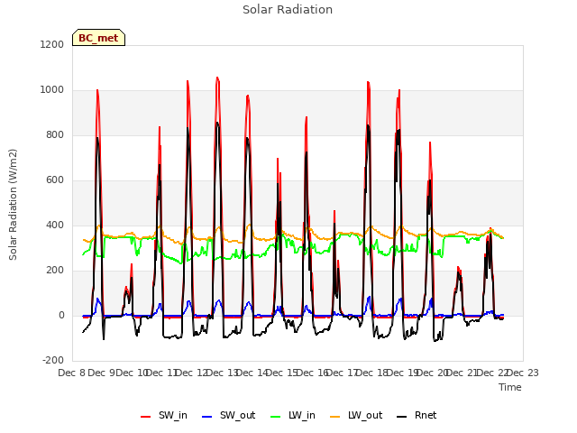Click the -200 y-axis tick label
The height and width of the screenshot is (433, 577).
[x=53, y=361]
